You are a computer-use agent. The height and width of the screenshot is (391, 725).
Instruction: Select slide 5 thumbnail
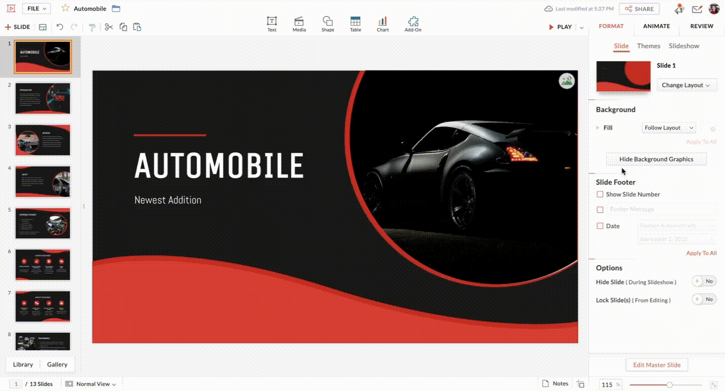pyautogui.click(x=43, y=223)
